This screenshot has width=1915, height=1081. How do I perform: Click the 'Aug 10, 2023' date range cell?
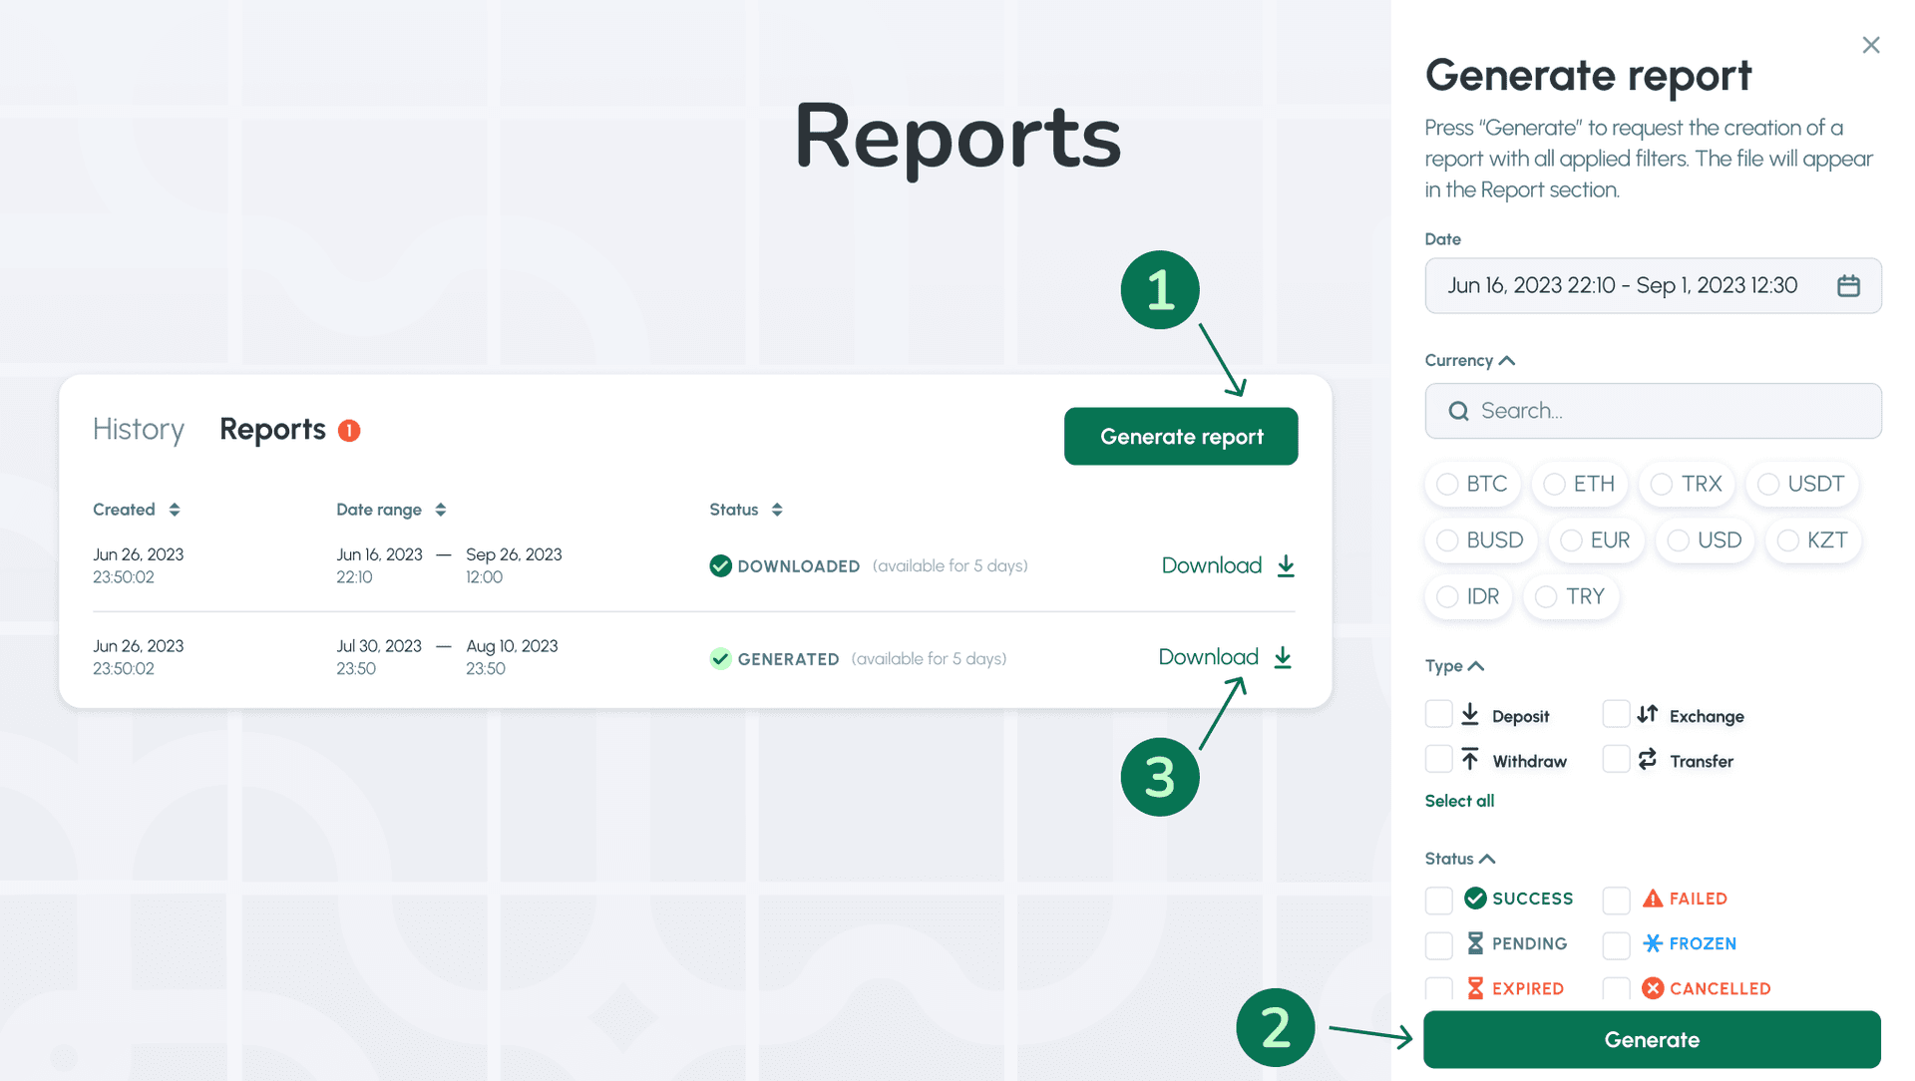pyautogui.click(x=512, y=646)
